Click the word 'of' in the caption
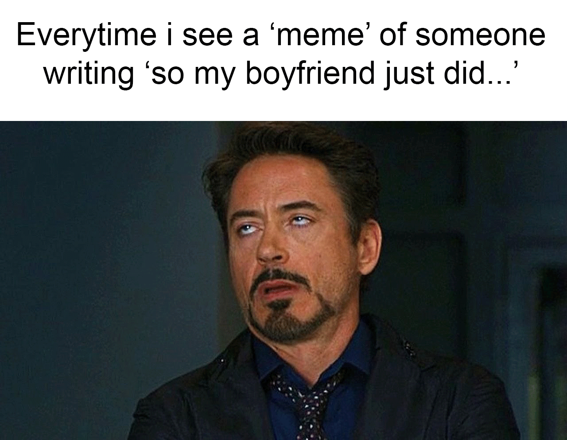This screenshot has height=440, width=567. pyautogui.click(x=393, y=35)
